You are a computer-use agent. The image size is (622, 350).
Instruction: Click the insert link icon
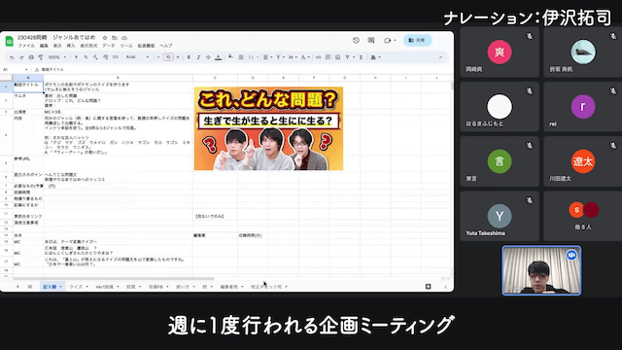click(x=318, y=57)
